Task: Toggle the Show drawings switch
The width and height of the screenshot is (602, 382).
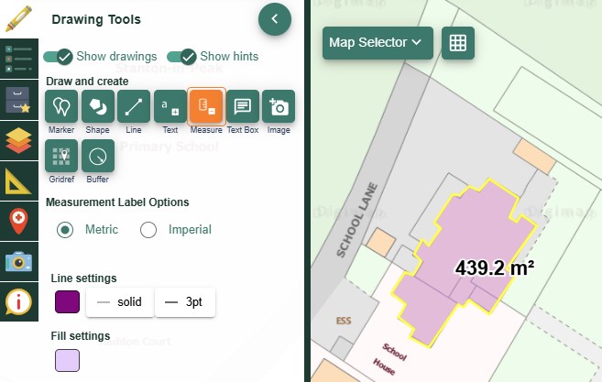Action: pyautogui.click(x=58, y=57)
